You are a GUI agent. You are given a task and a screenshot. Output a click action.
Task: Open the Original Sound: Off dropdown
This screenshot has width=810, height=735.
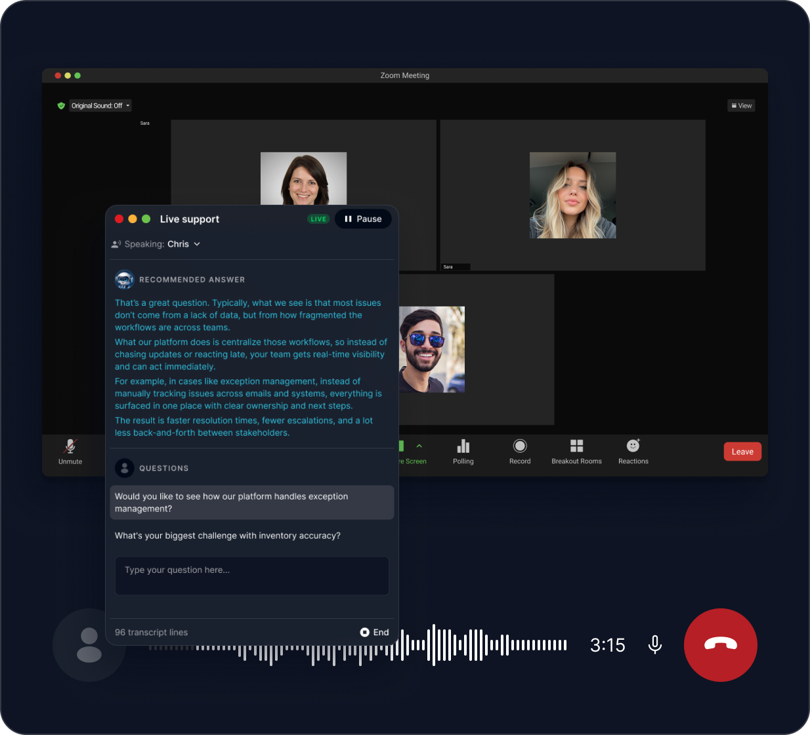click(100, 106)
